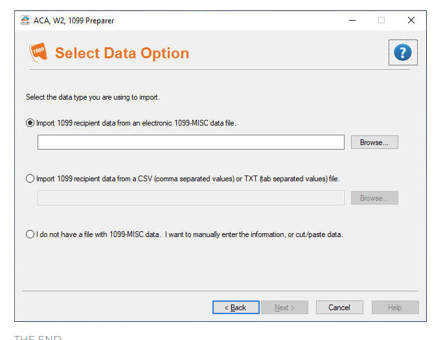Select import from electronic 1099-MISC data file
This screenshot has height=340, width=443.
point(30,122)
